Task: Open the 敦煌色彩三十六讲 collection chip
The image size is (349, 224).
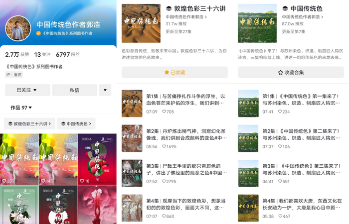Action: (x=29, y=123)
